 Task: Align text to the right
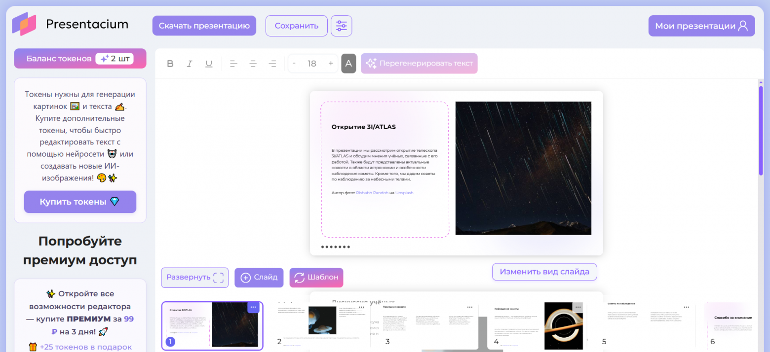coord(272,64)
